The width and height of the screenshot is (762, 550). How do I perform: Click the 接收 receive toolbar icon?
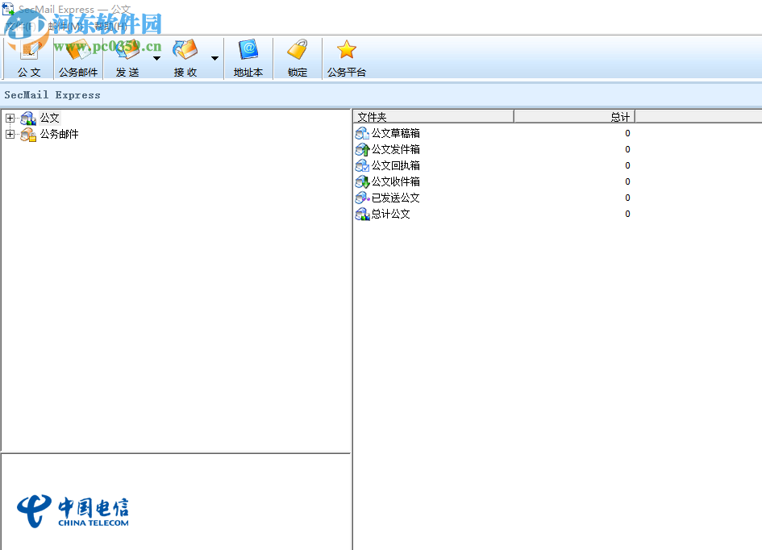point(185,50)
